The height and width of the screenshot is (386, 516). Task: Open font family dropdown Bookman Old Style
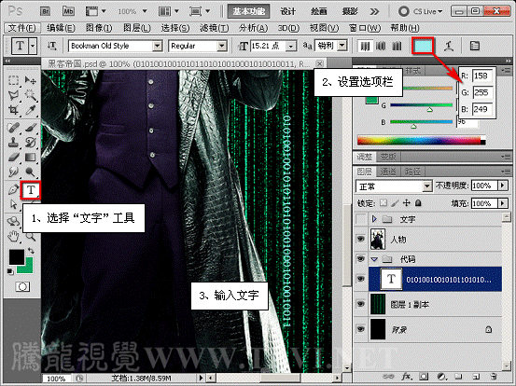pos(158,46)
